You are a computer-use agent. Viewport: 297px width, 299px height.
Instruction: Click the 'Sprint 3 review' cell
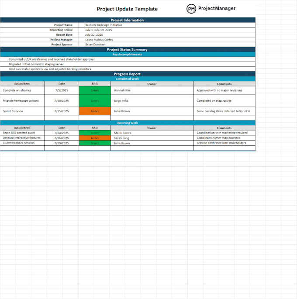(x=22, y=111)
